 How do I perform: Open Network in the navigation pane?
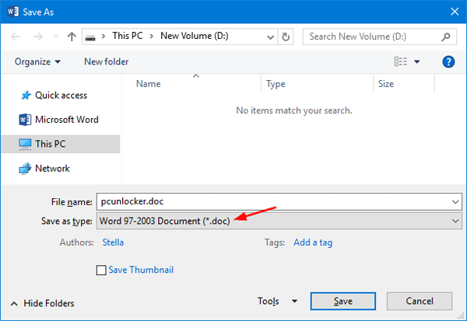[x=52, y=168]
